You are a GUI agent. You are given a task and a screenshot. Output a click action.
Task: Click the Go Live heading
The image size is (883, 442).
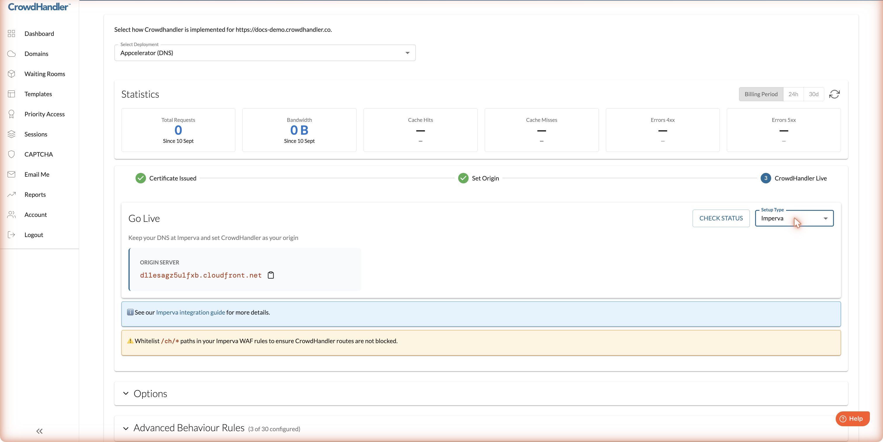pos(144,218)
